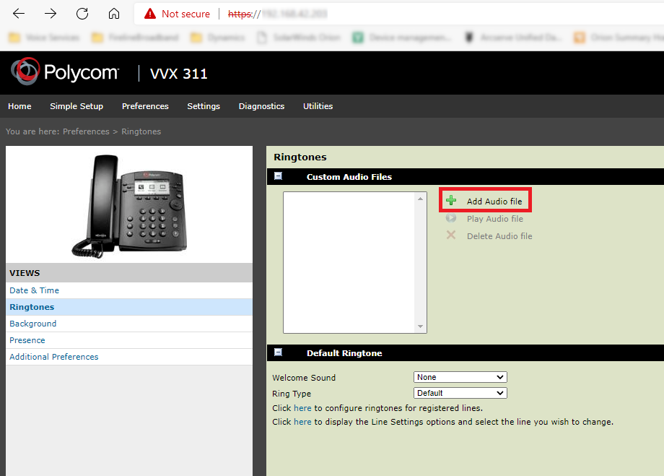
Task: Go to the browser home icon
Action: coord(114,14)
